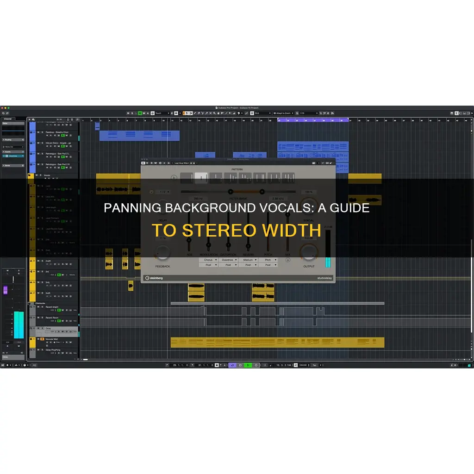Select the Zoom magnifier tool

pyautogui.click(x=214, y=113)
